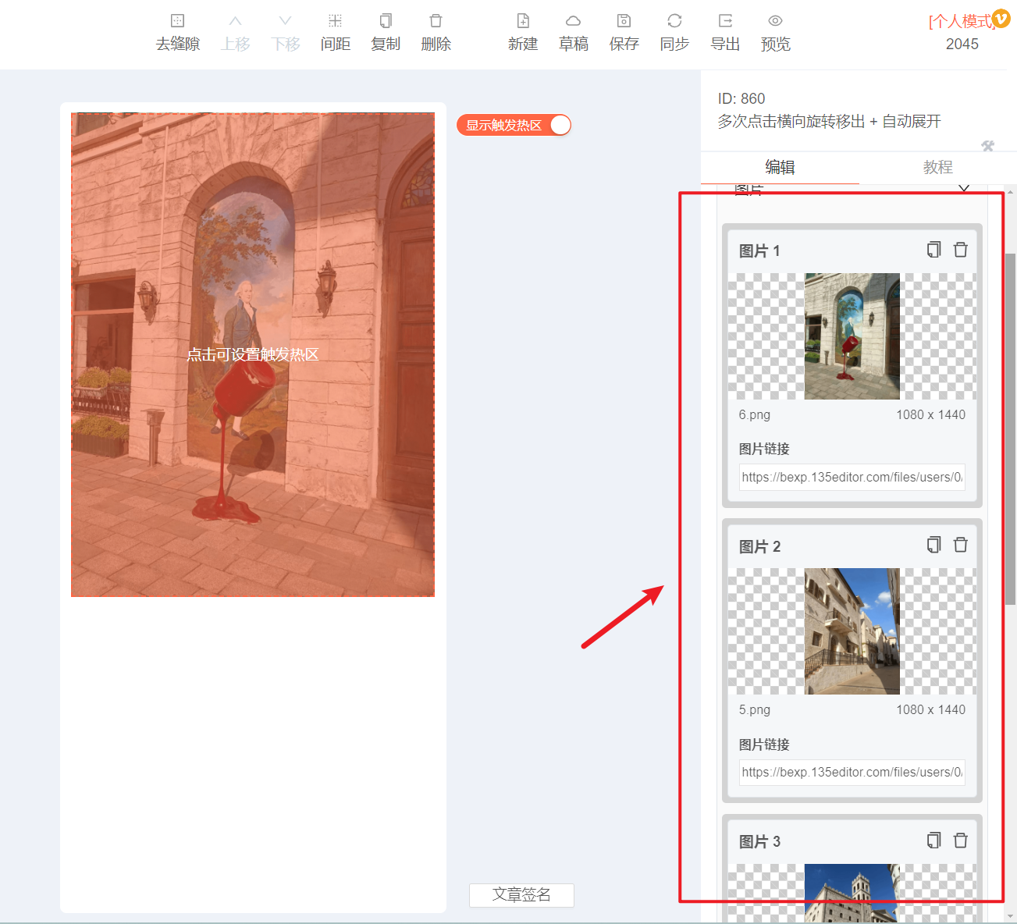Screen dimensions: 1017x924
Task: Click the 图片 1 image link field
Action: [852, 477]
